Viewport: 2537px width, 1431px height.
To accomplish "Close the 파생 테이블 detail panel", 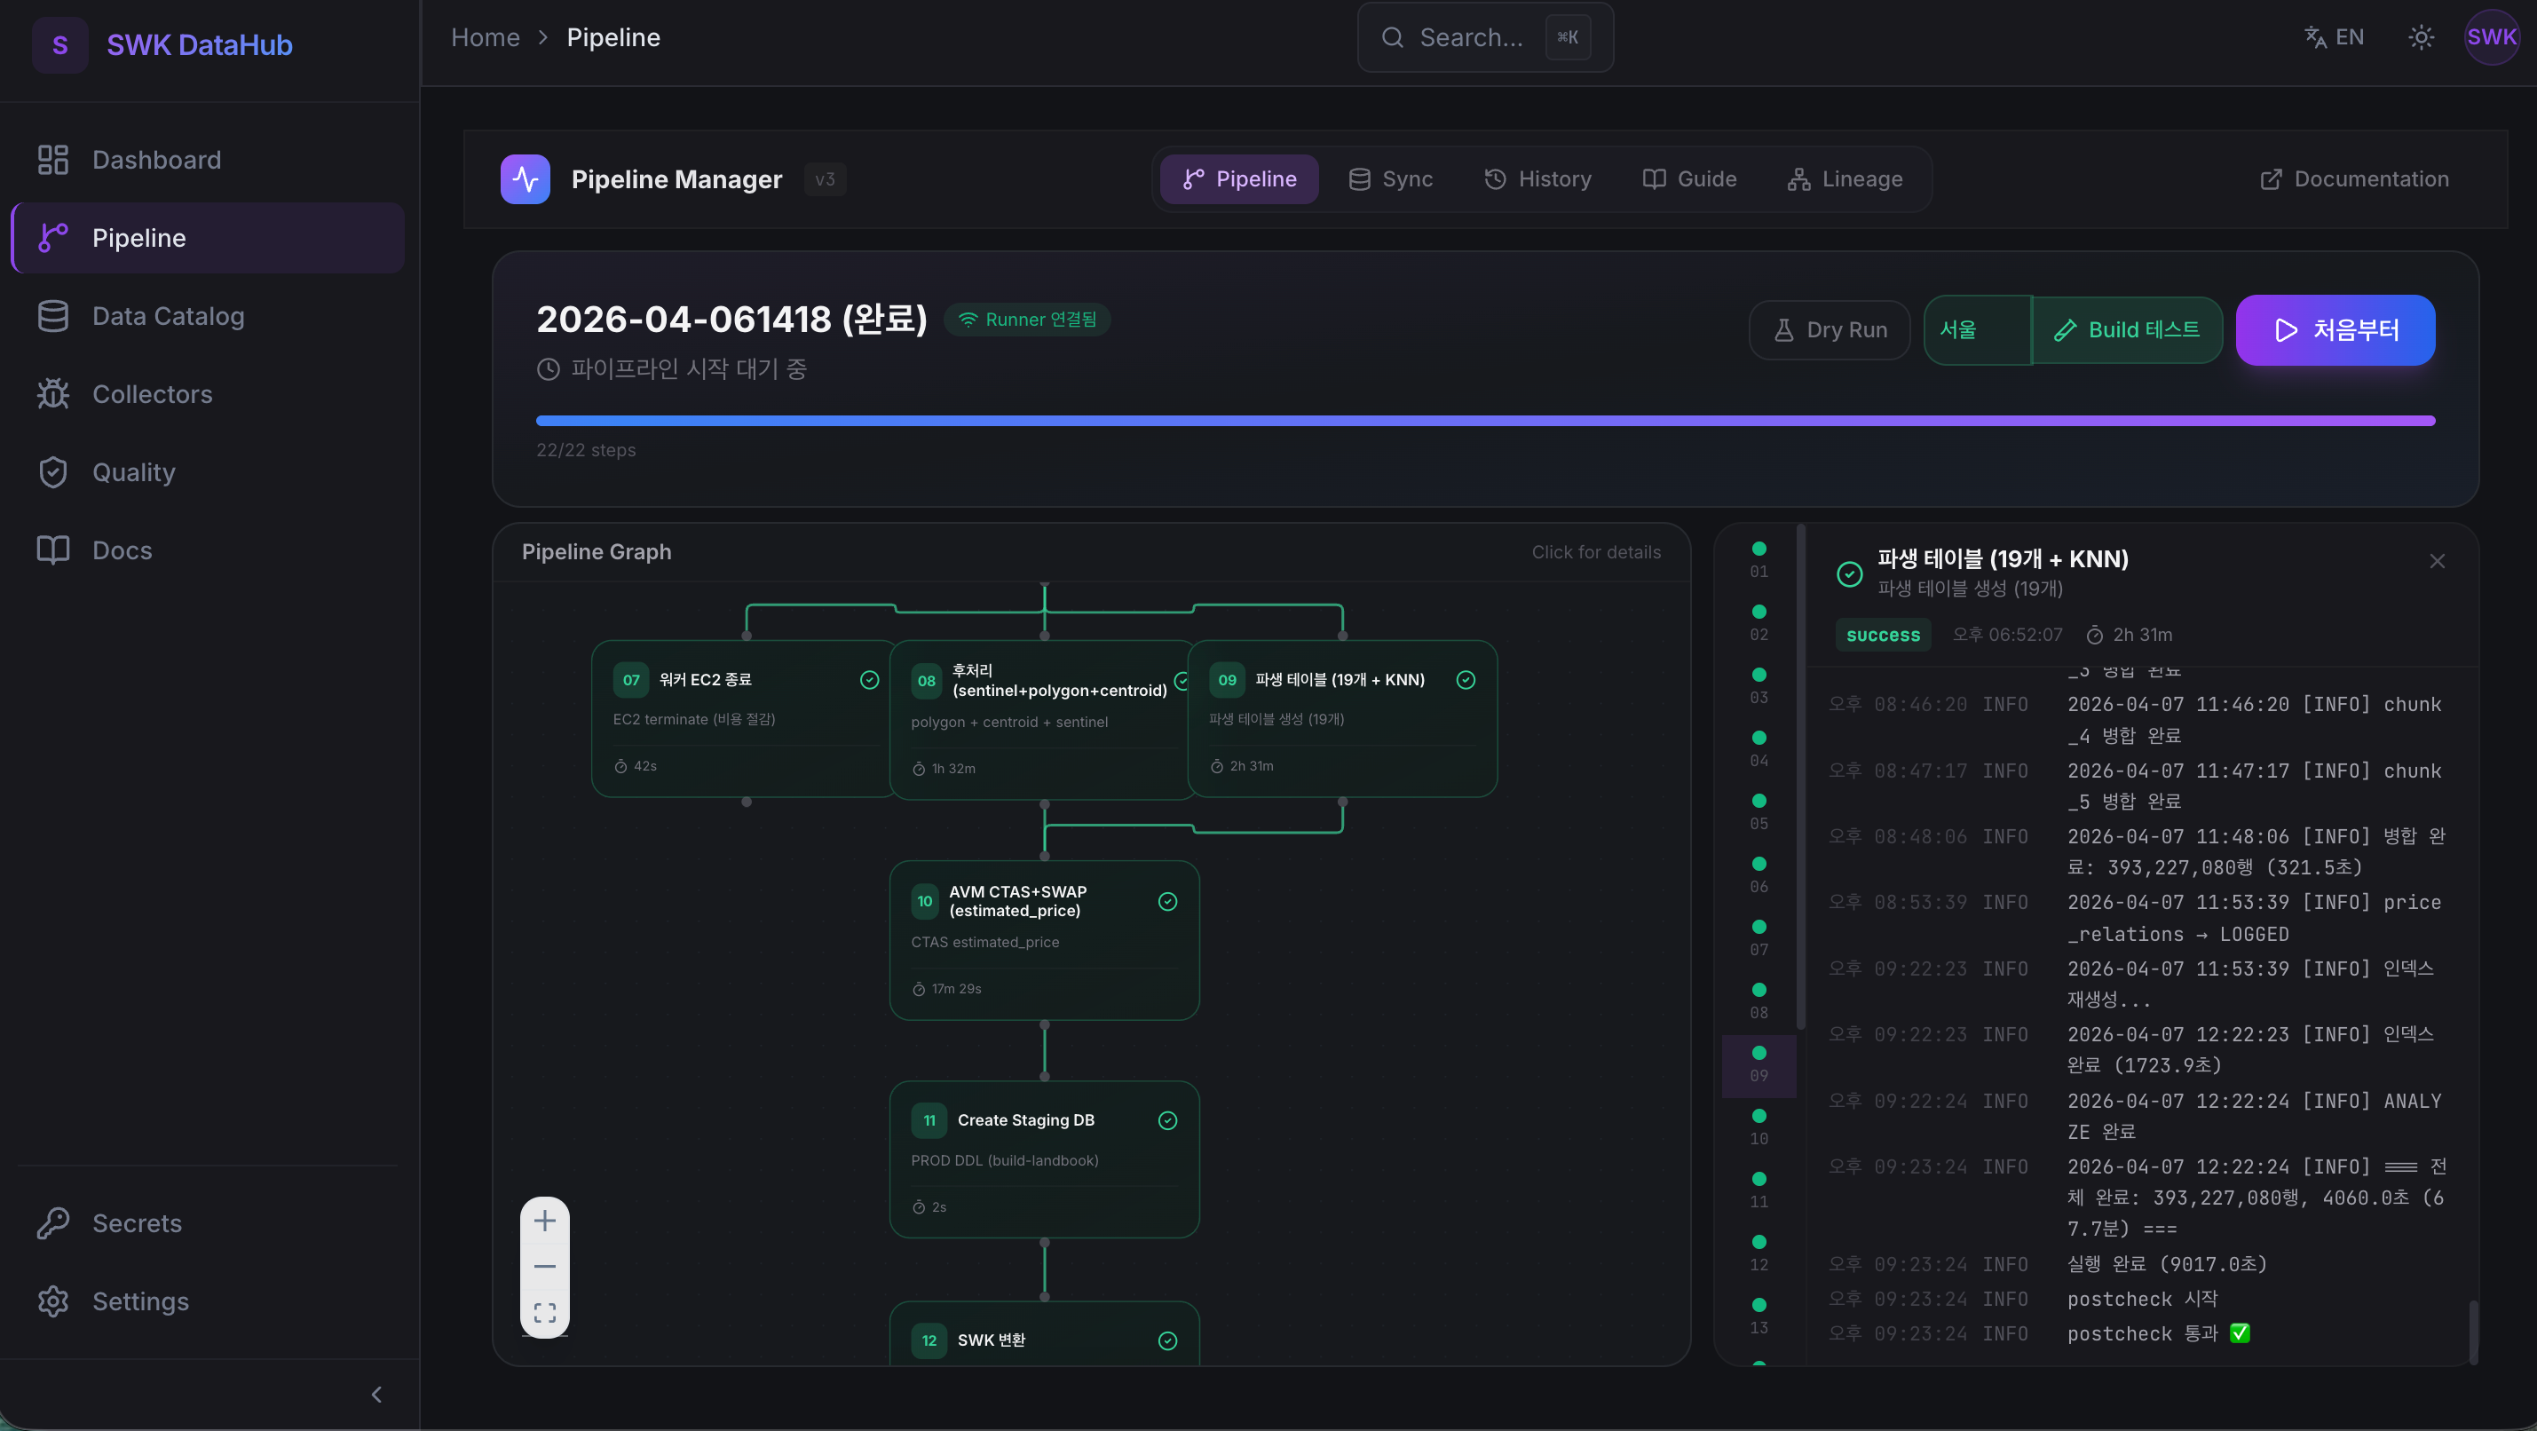I will [x=2437, y=561].
